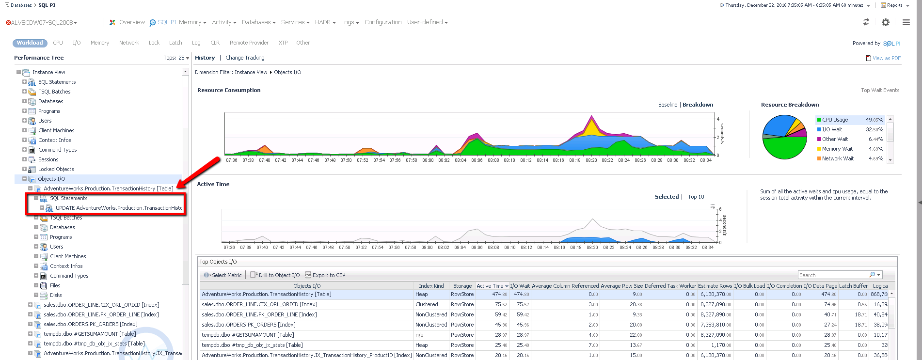The image size is (922, 360).
Task: Click the Disks icon in tree
Action: pos(44,296)
